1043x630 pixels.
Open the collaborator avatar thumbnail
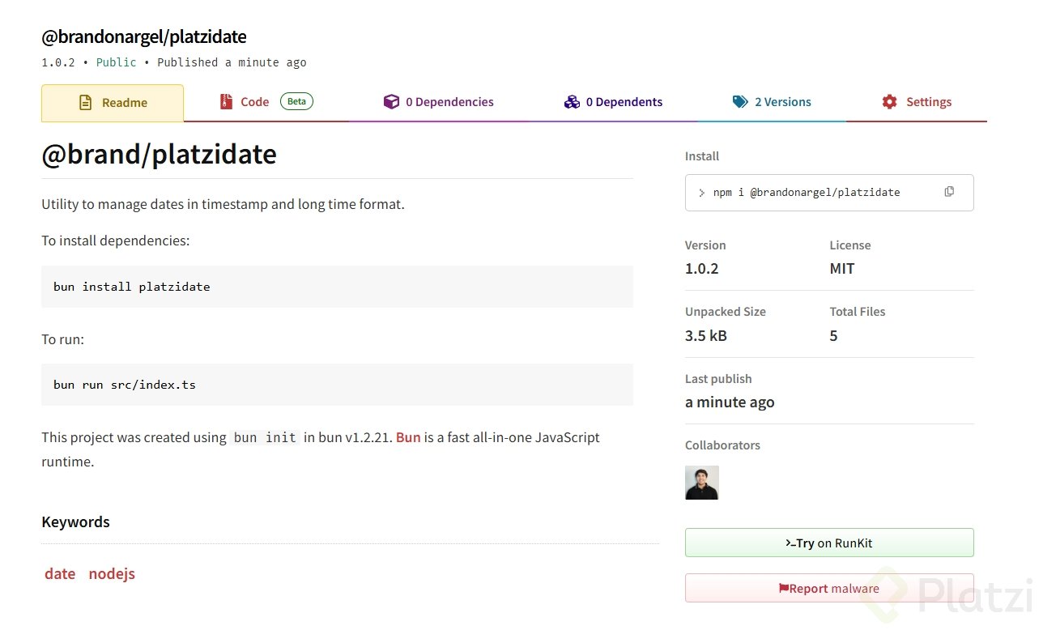click(x=701, y=483)
